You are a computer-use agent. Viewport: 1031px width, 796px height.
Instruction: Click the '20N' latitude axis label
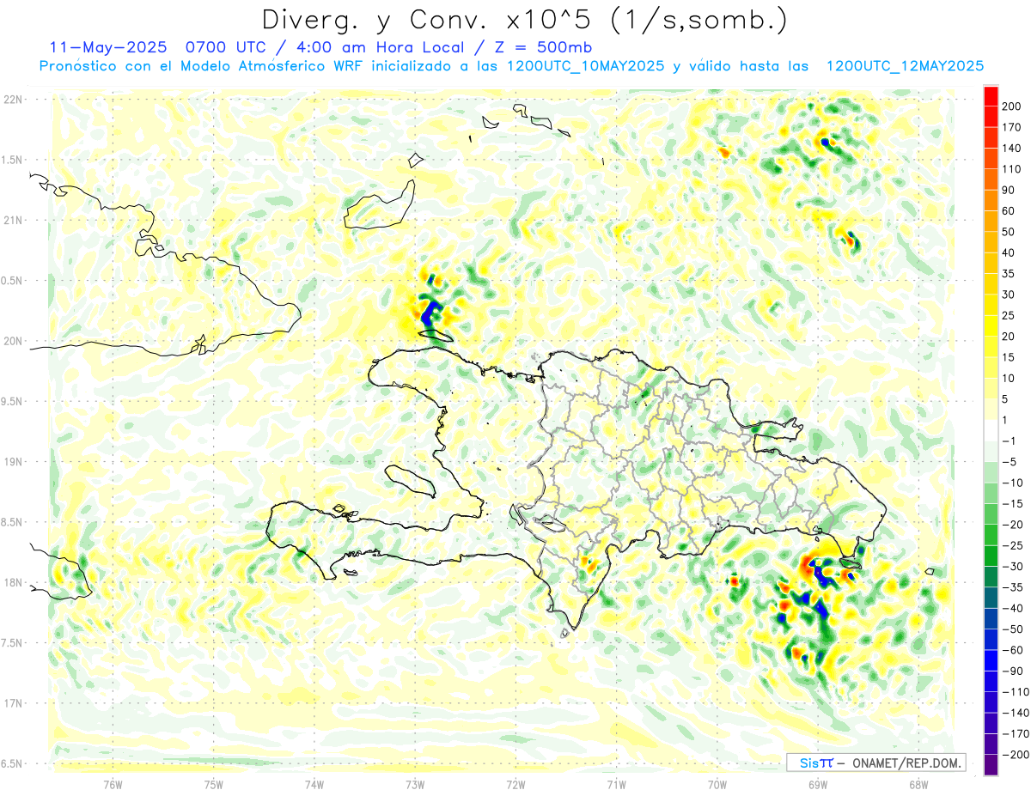click(13, 341)
